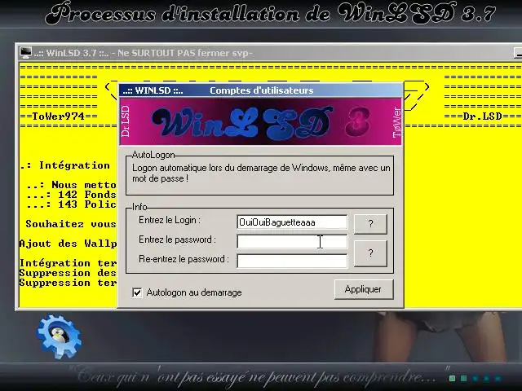Image resolution: width=522 pixels, height=391 pixels.
Task: Click the '143 Polic' line in console
Action: coord(72,204)
